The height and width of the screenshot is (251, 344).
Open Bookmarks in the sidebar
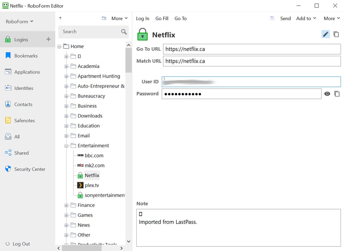pyautogui.click(x=26, y=56)
